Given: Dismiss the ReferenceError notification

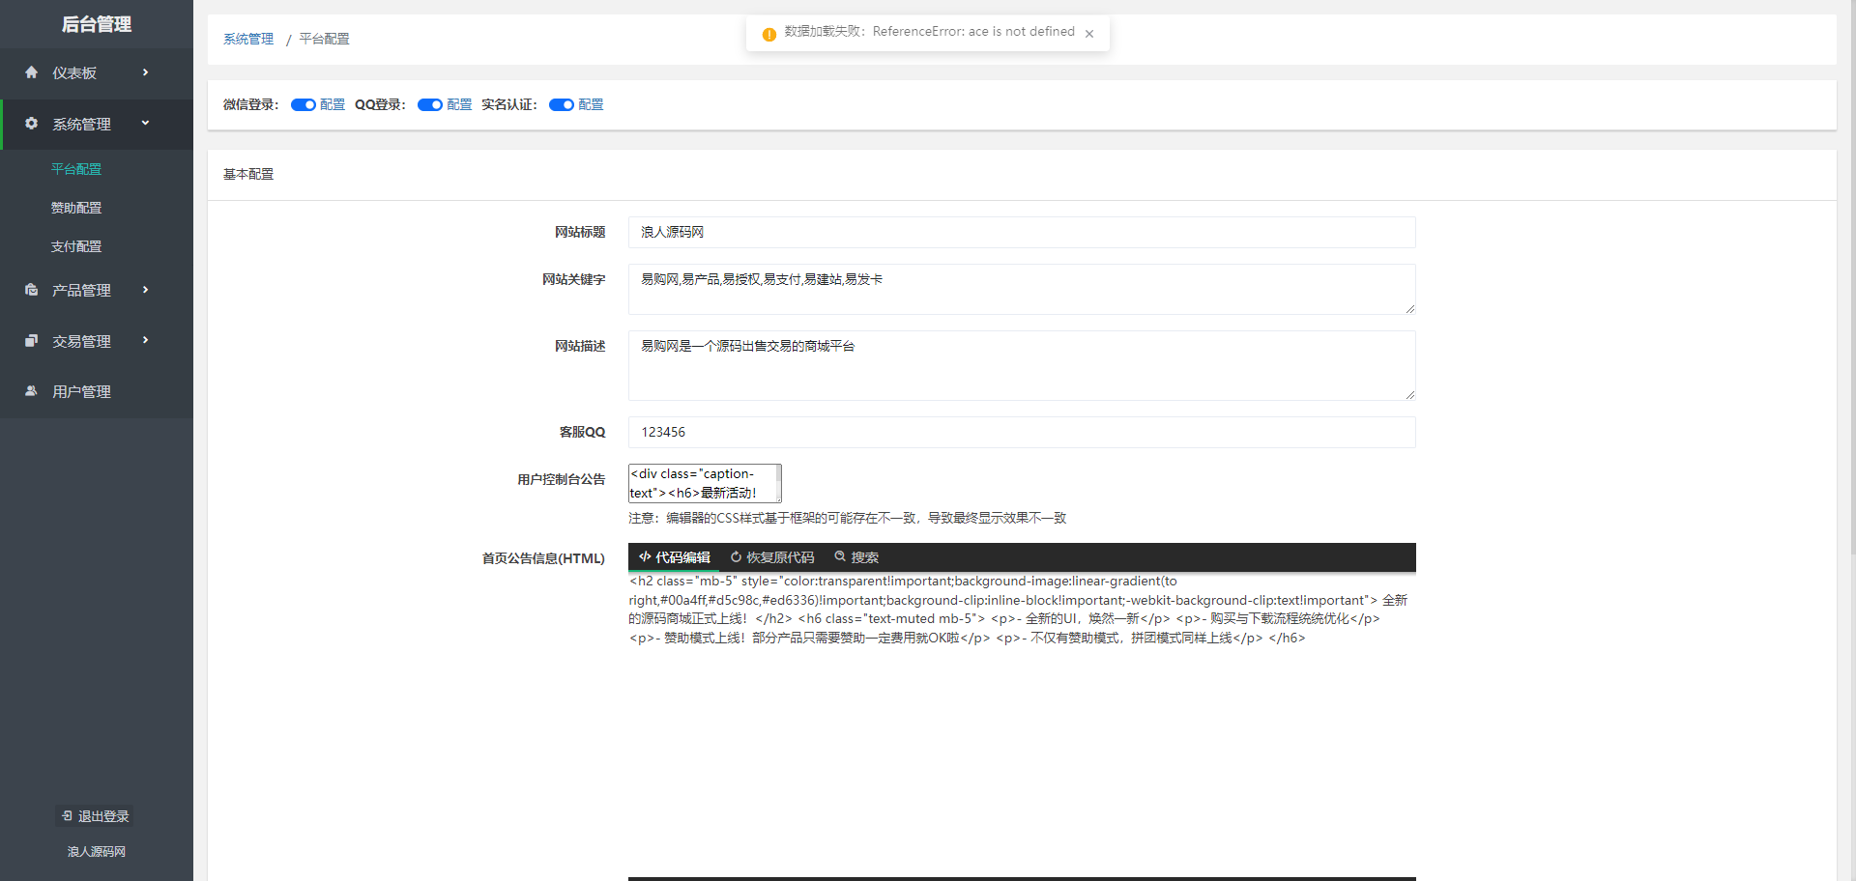Looking at the screenshot, I should tap(1089, 34).
